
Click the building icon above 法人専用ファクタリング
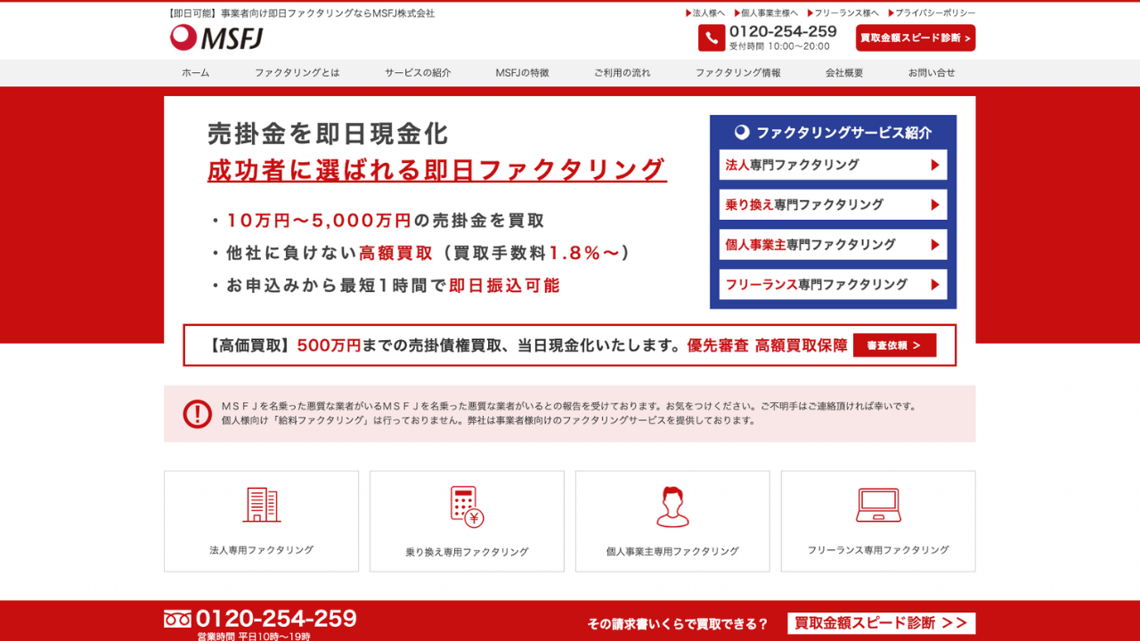point(261,504)
